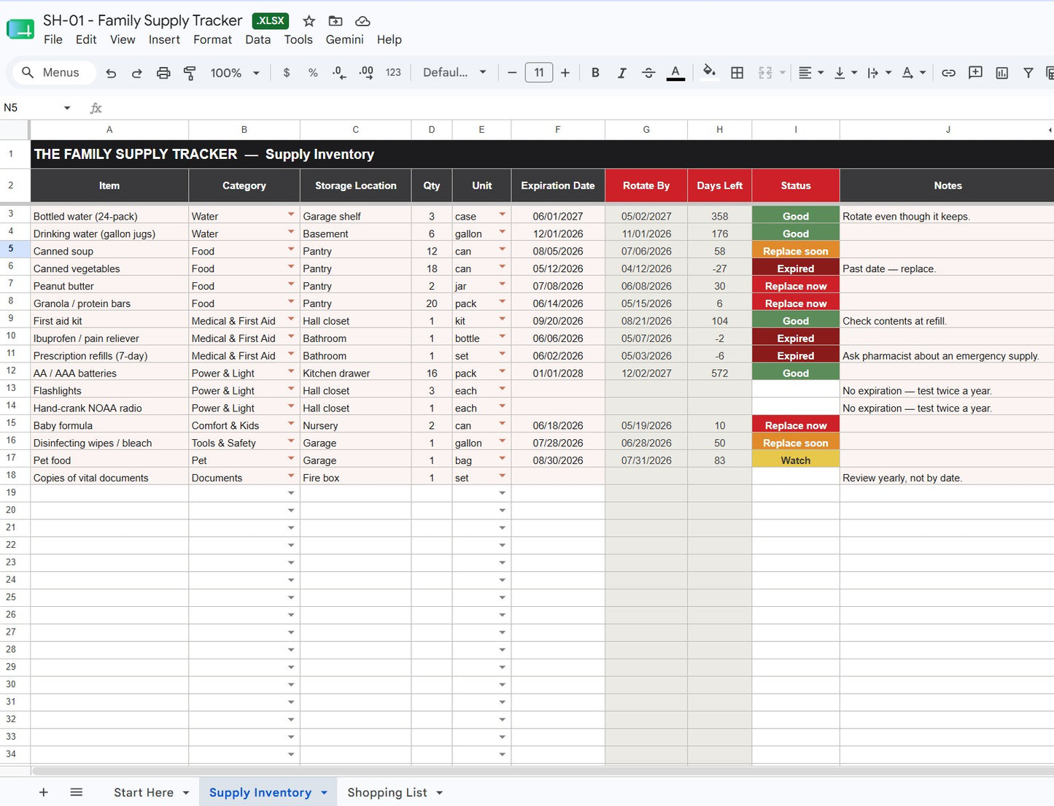Open Unit dropdown for Baby formula
The width and height of the screenshot is (1054, 806).
pos(502,424)
